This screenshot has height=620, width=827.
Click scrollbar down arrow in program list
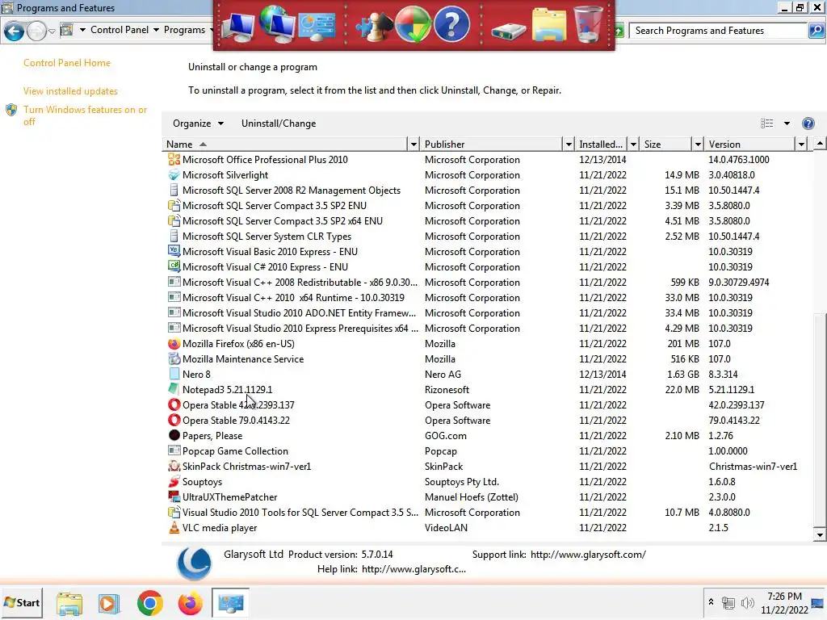[820, 534]
